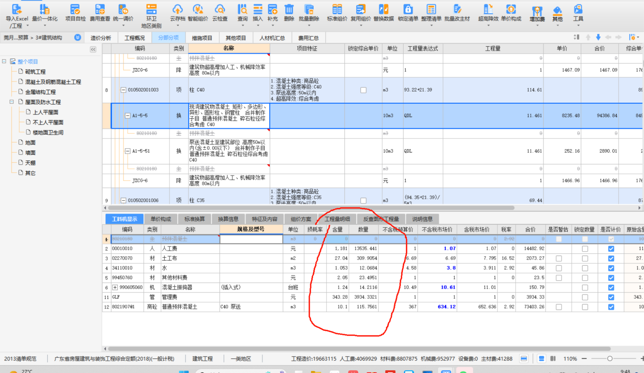Open the 单价构成 bottom tab

(x=161, y=219)
